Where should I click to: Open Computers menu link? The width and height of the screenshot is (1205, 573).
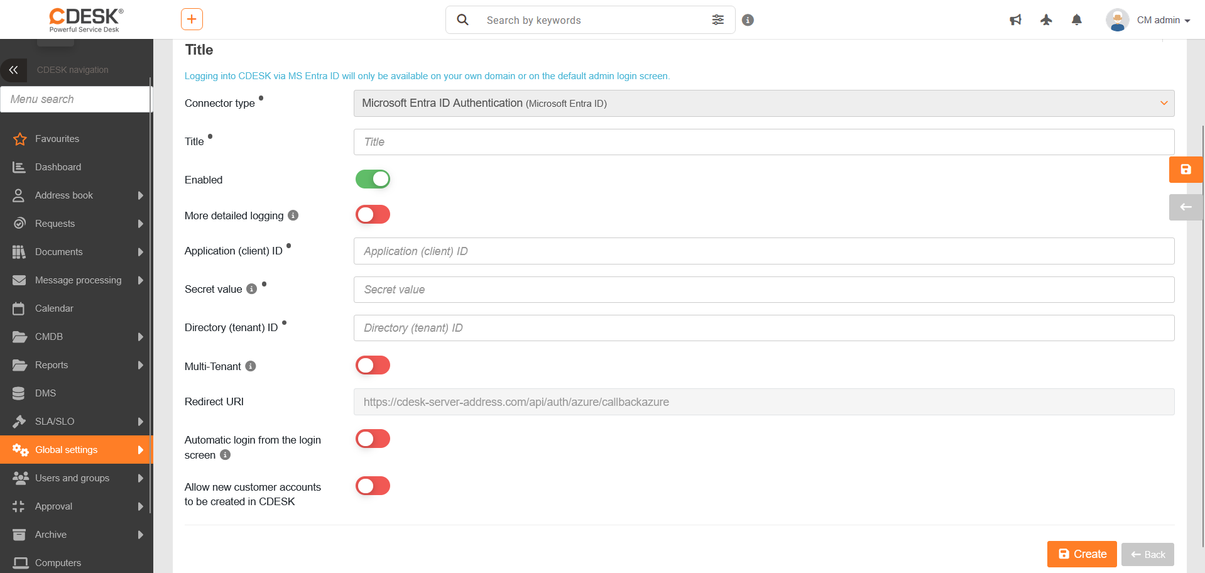pyautogui.click(x=75, y=563)
